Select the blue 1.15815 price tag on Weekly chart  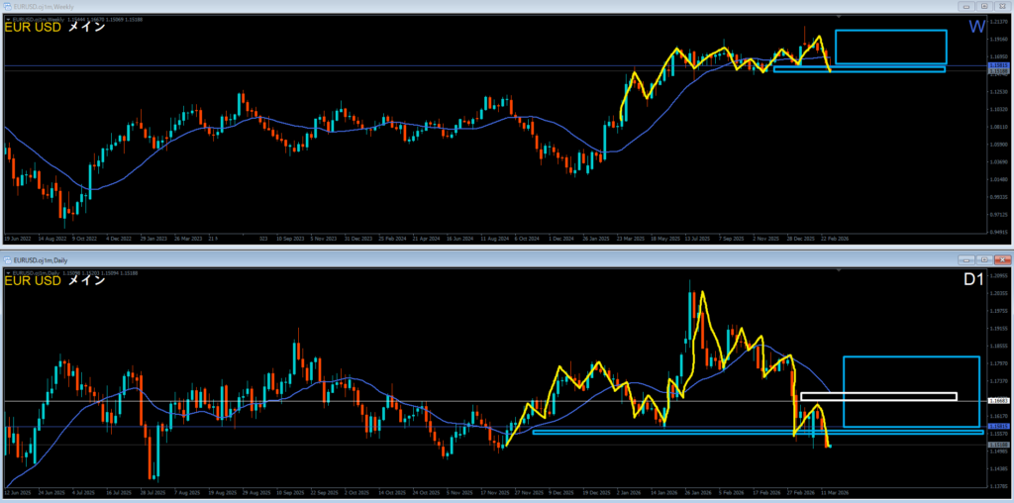pyautogui.click(x=997, y=66)
